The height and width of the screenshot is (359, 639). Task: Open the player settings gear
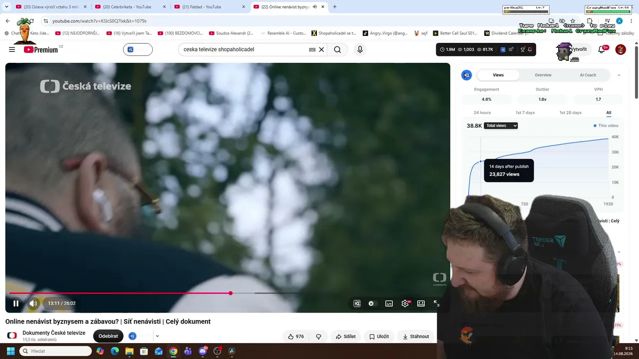405,303
